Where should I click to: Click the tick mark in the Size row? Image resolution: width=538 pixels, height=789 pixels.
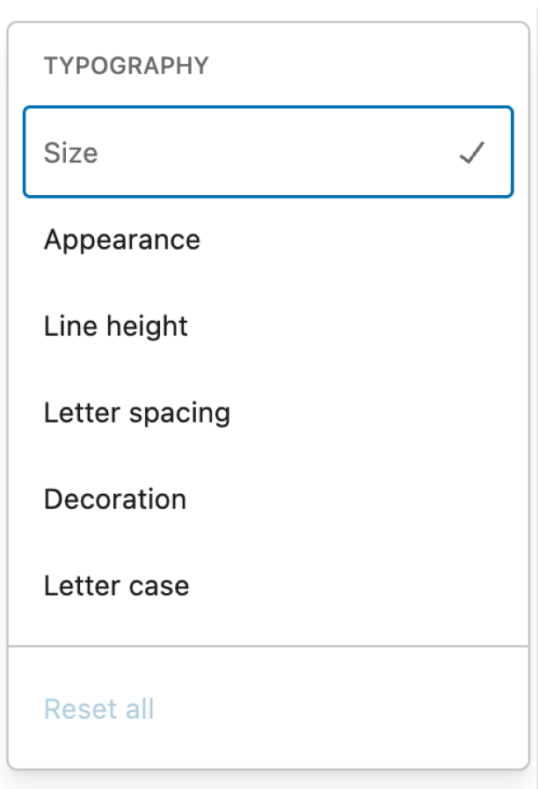point(471,152)
